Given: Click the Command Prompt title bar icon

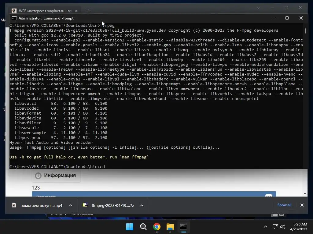Looking at the screenshot, I should pyautogui.click(x=14, y=18).
